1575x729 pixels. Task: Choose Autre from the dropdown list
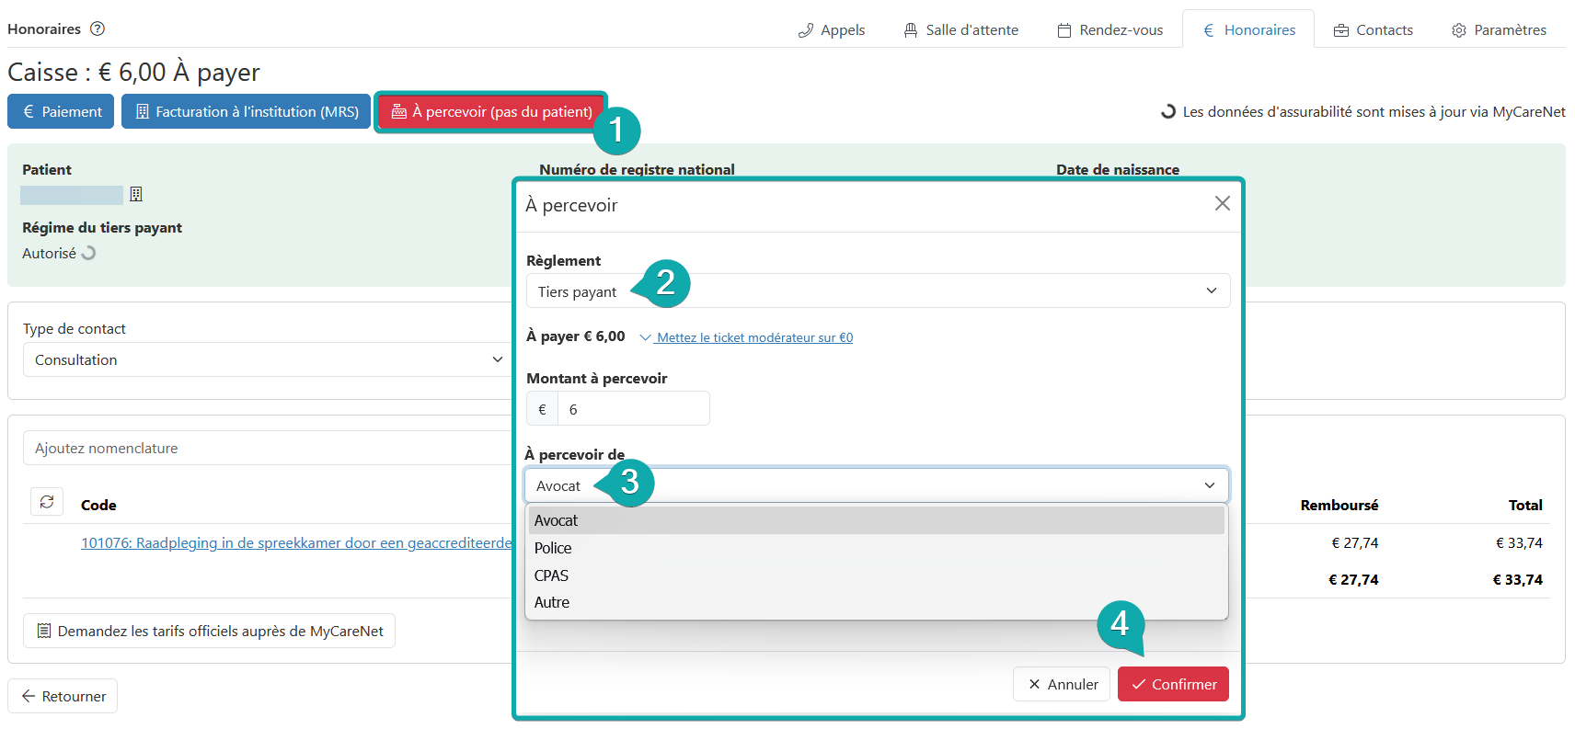[x=876, y=602]
